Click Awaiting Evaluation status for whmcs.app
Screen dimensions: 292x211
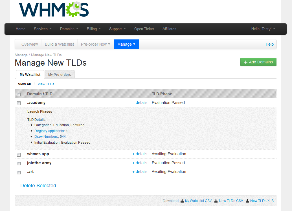click(169, 154)
